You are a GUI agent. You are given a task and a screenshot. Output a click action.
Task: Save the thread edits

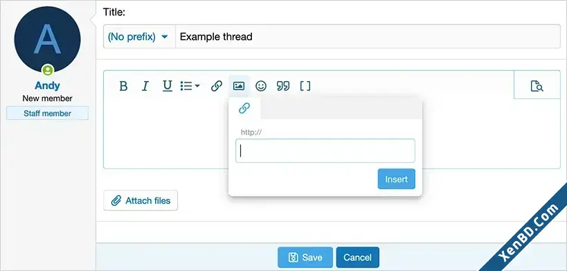click(305, 257)
